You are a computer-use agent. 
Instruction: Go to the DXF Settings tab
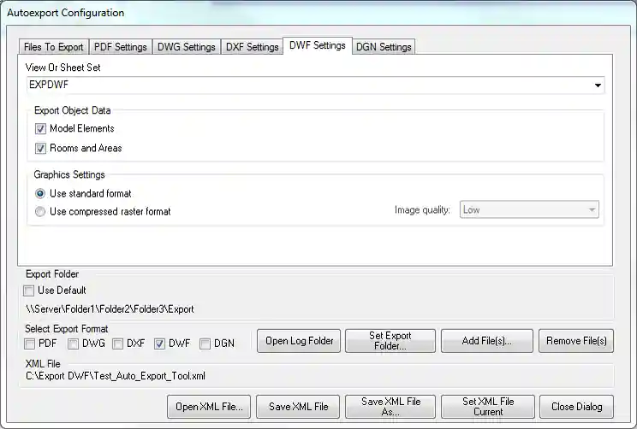(x=252, y=47)
